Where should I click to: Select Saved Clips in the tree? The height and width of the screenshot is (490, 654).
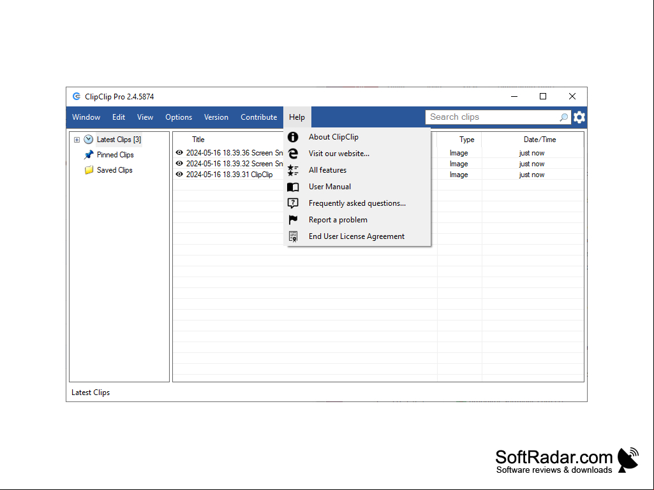click(114, 170)
